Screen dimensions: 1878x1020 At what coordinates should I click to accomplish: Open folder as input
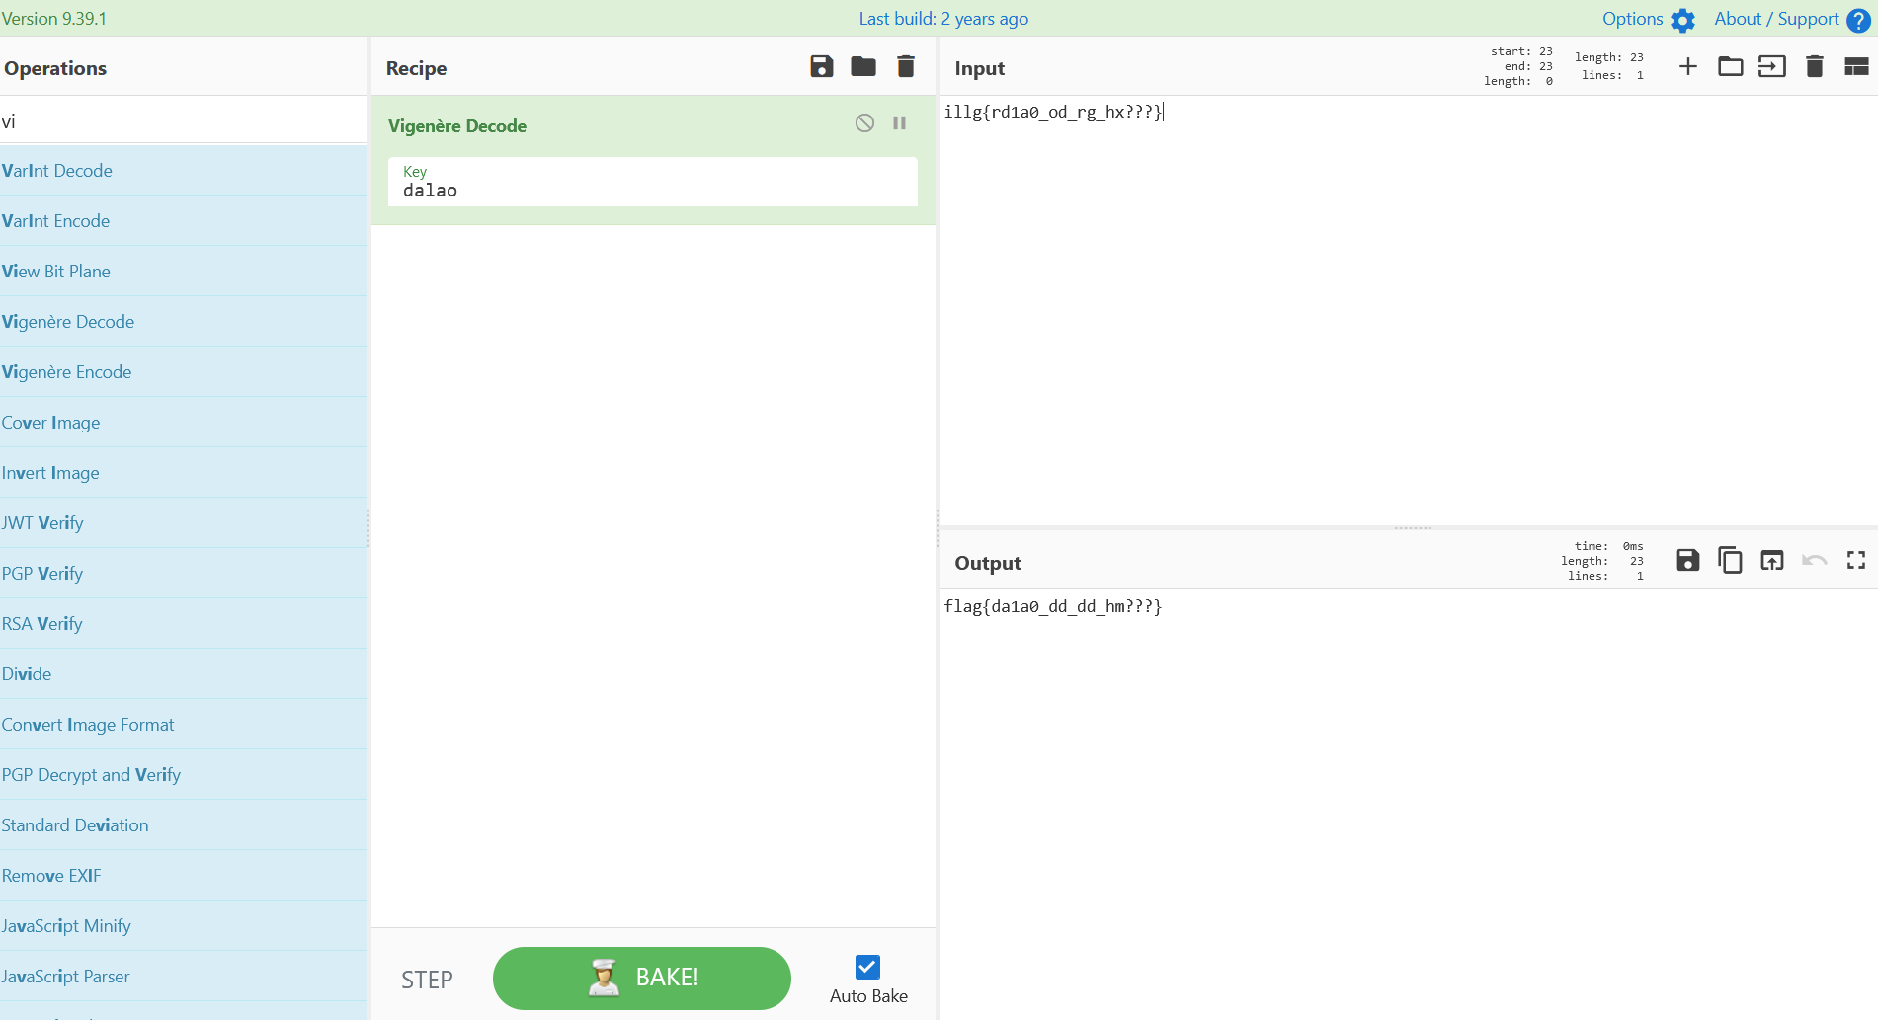pyautogui.click(x=1730, y=66)
